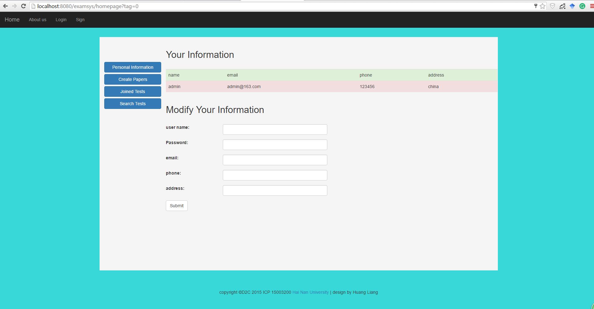The image size is (594, 309).
Task: Click the 'user name:' form label
Action: tap(177, 127)
